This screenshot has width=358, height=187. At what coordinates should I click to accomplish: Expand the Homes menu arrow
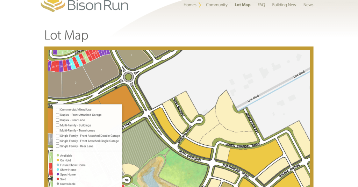click(200, 5)
